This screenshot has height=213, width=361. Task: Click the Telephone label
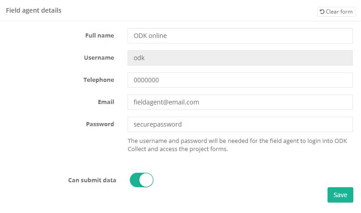[99, 80]
